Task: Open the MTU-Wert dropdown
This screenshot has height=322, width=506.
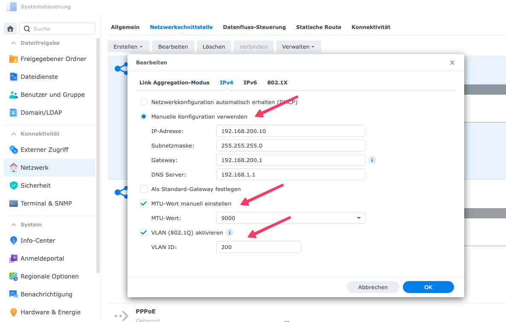Action: pos(290,218)
